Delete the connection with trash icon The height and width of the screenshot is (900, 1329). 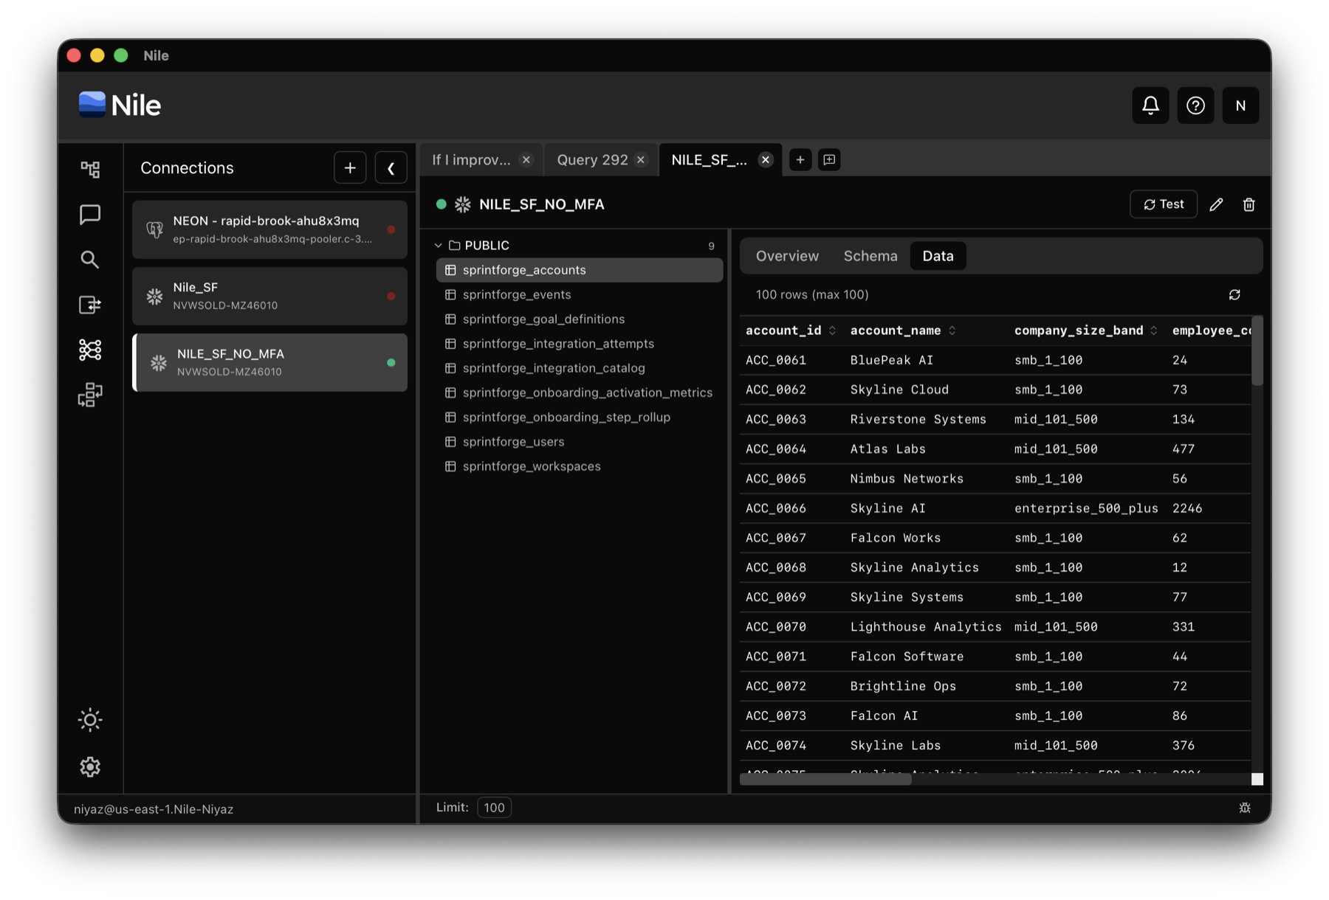(1249, 204)
